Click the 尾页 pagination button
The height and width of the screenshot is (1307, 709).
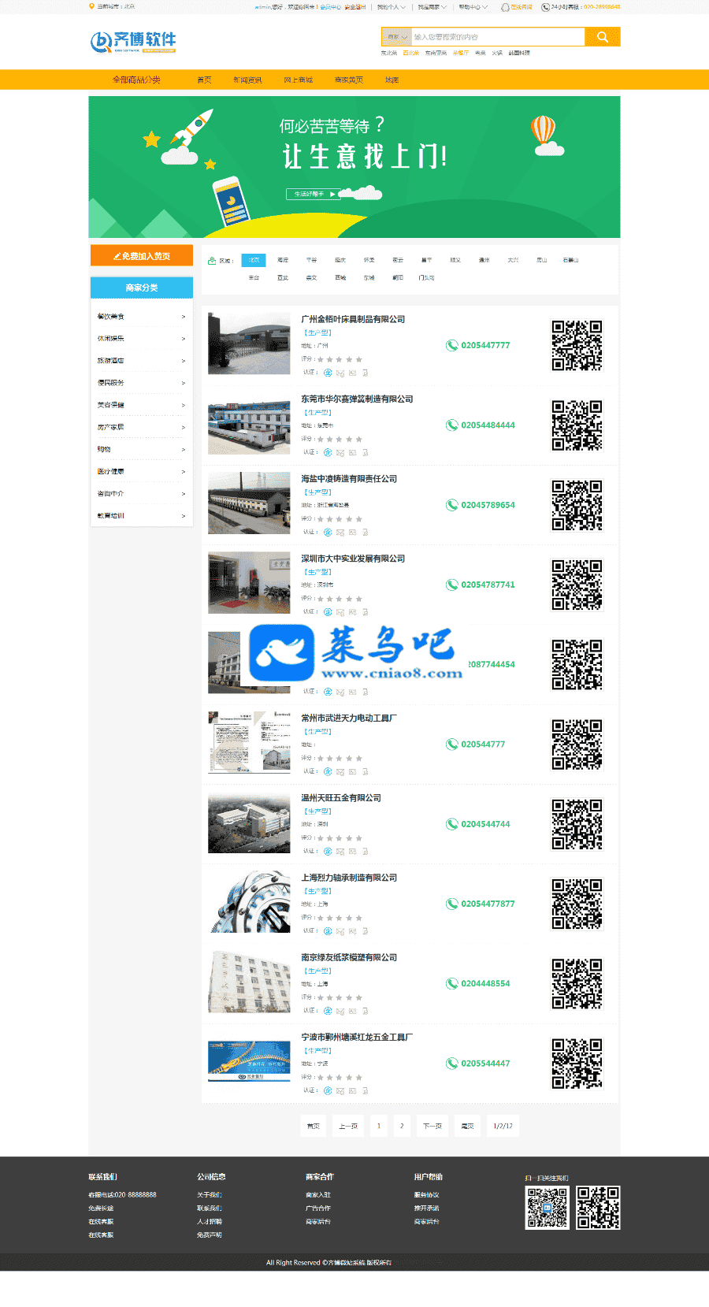tap(467, 1126)
